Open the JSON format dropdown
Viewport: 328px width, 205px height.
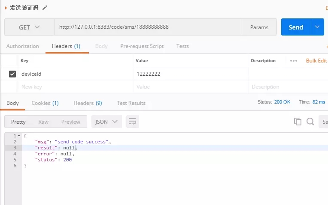pyautogui.click(x=106, y=122)
